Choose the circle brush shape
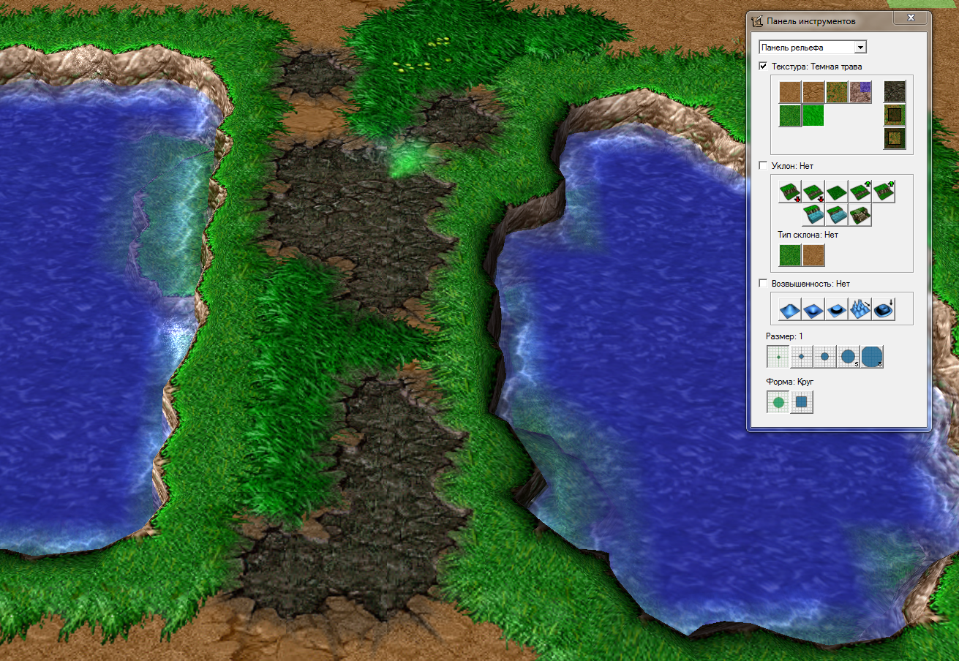Screen dimensions: 959x661 click(x=778, y=401)
